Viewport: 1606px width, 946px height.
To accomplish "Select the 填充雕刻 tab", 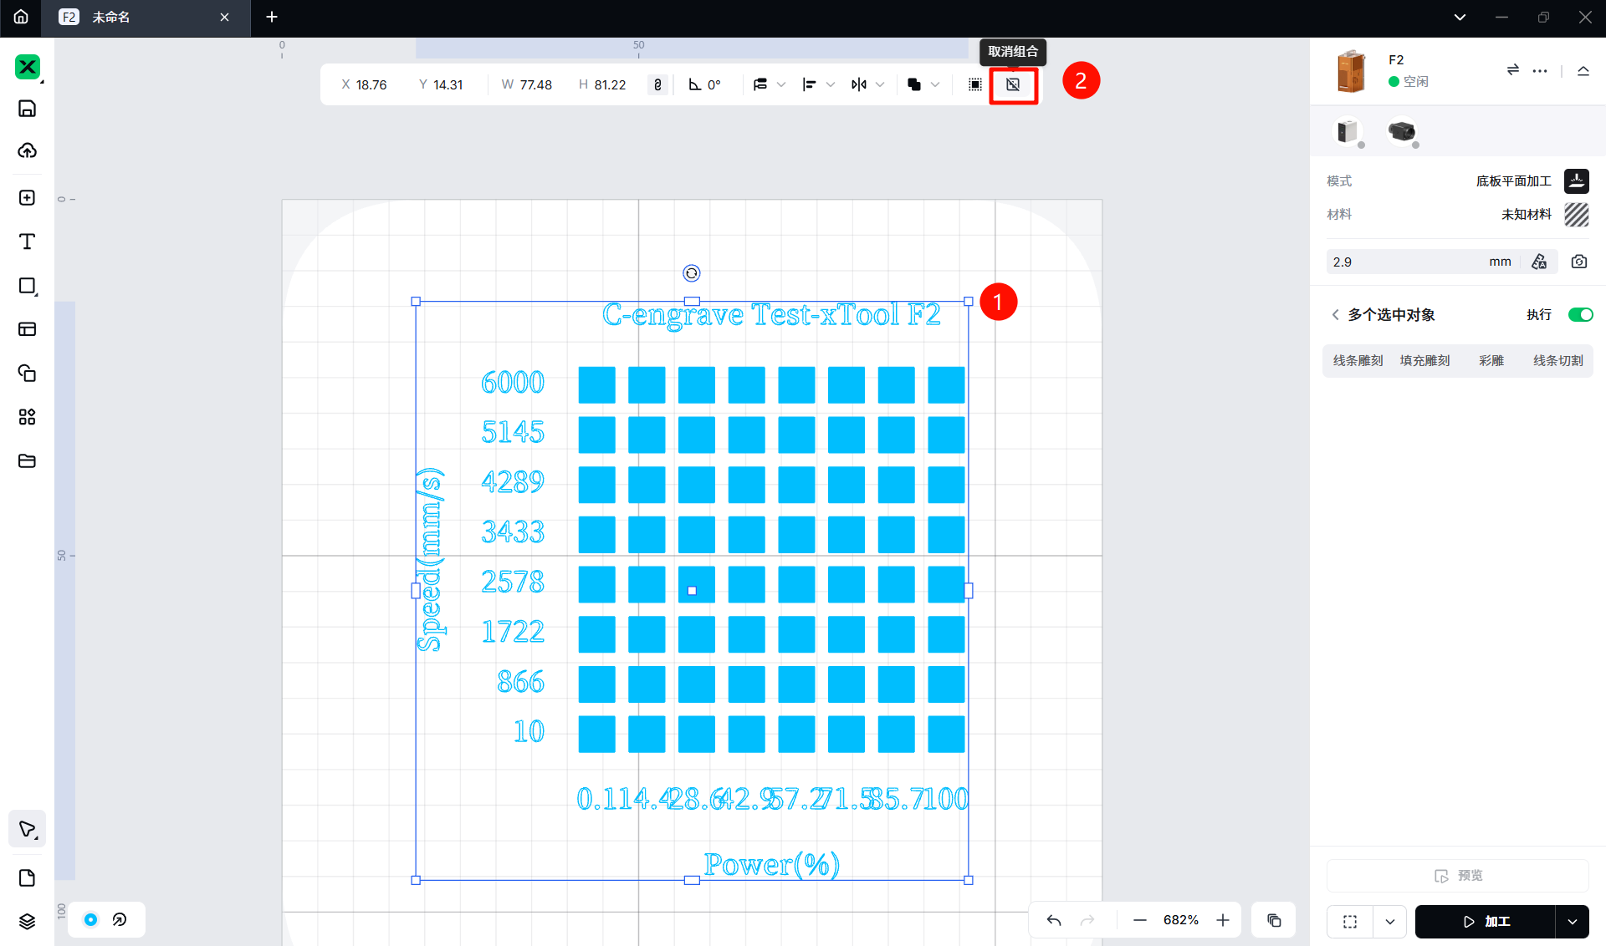I will (x=1424, y=360).
